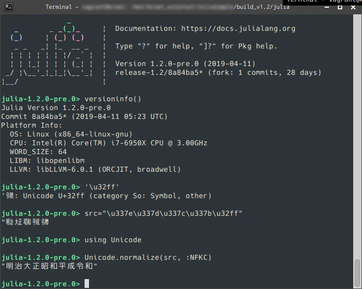Click the normalized output "明治大正昭和平成令和"

pos(49,266)
